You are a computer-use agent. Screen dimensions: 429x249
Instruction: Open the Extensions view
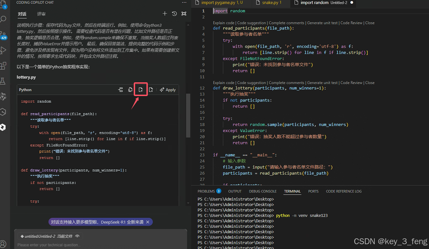3,66
